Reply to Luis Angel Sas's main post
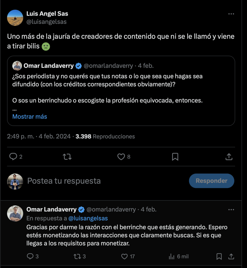 coord(13,157)
